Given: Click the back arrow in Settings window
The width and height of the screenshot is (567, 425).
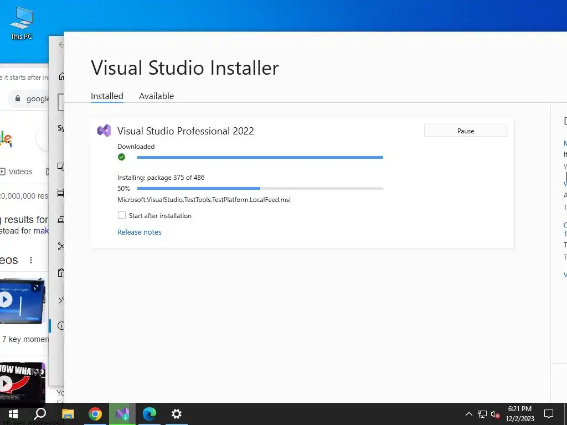Looking at the screenshot, I should pos(61,44).
